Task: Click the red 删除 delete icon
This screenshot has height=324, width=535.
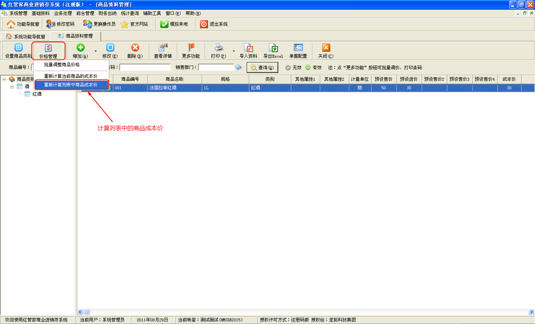Action: pyautogui.click(x=135, y=48)
